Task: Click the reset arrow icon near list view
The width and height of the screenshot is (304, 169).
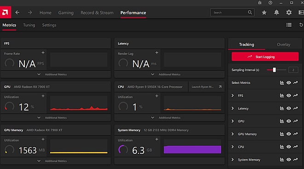Action: 301,25
